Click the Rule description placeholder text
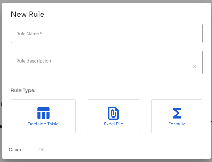Screen dimensions: 212x162 coord(34,61)
